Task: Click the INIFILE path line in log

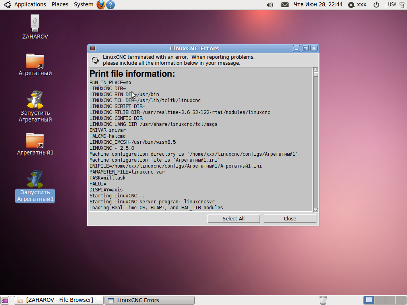Action: click(x=176, y=166)
